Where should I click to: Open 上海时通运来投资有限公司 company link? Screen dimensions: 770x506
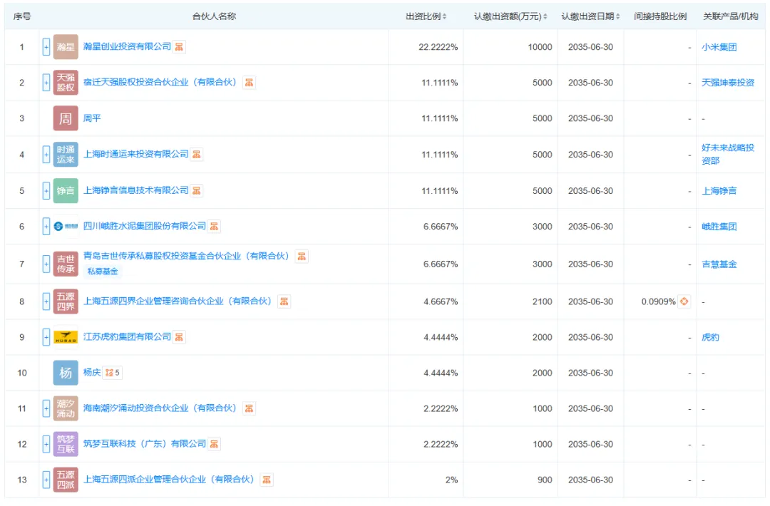point(136,154)
